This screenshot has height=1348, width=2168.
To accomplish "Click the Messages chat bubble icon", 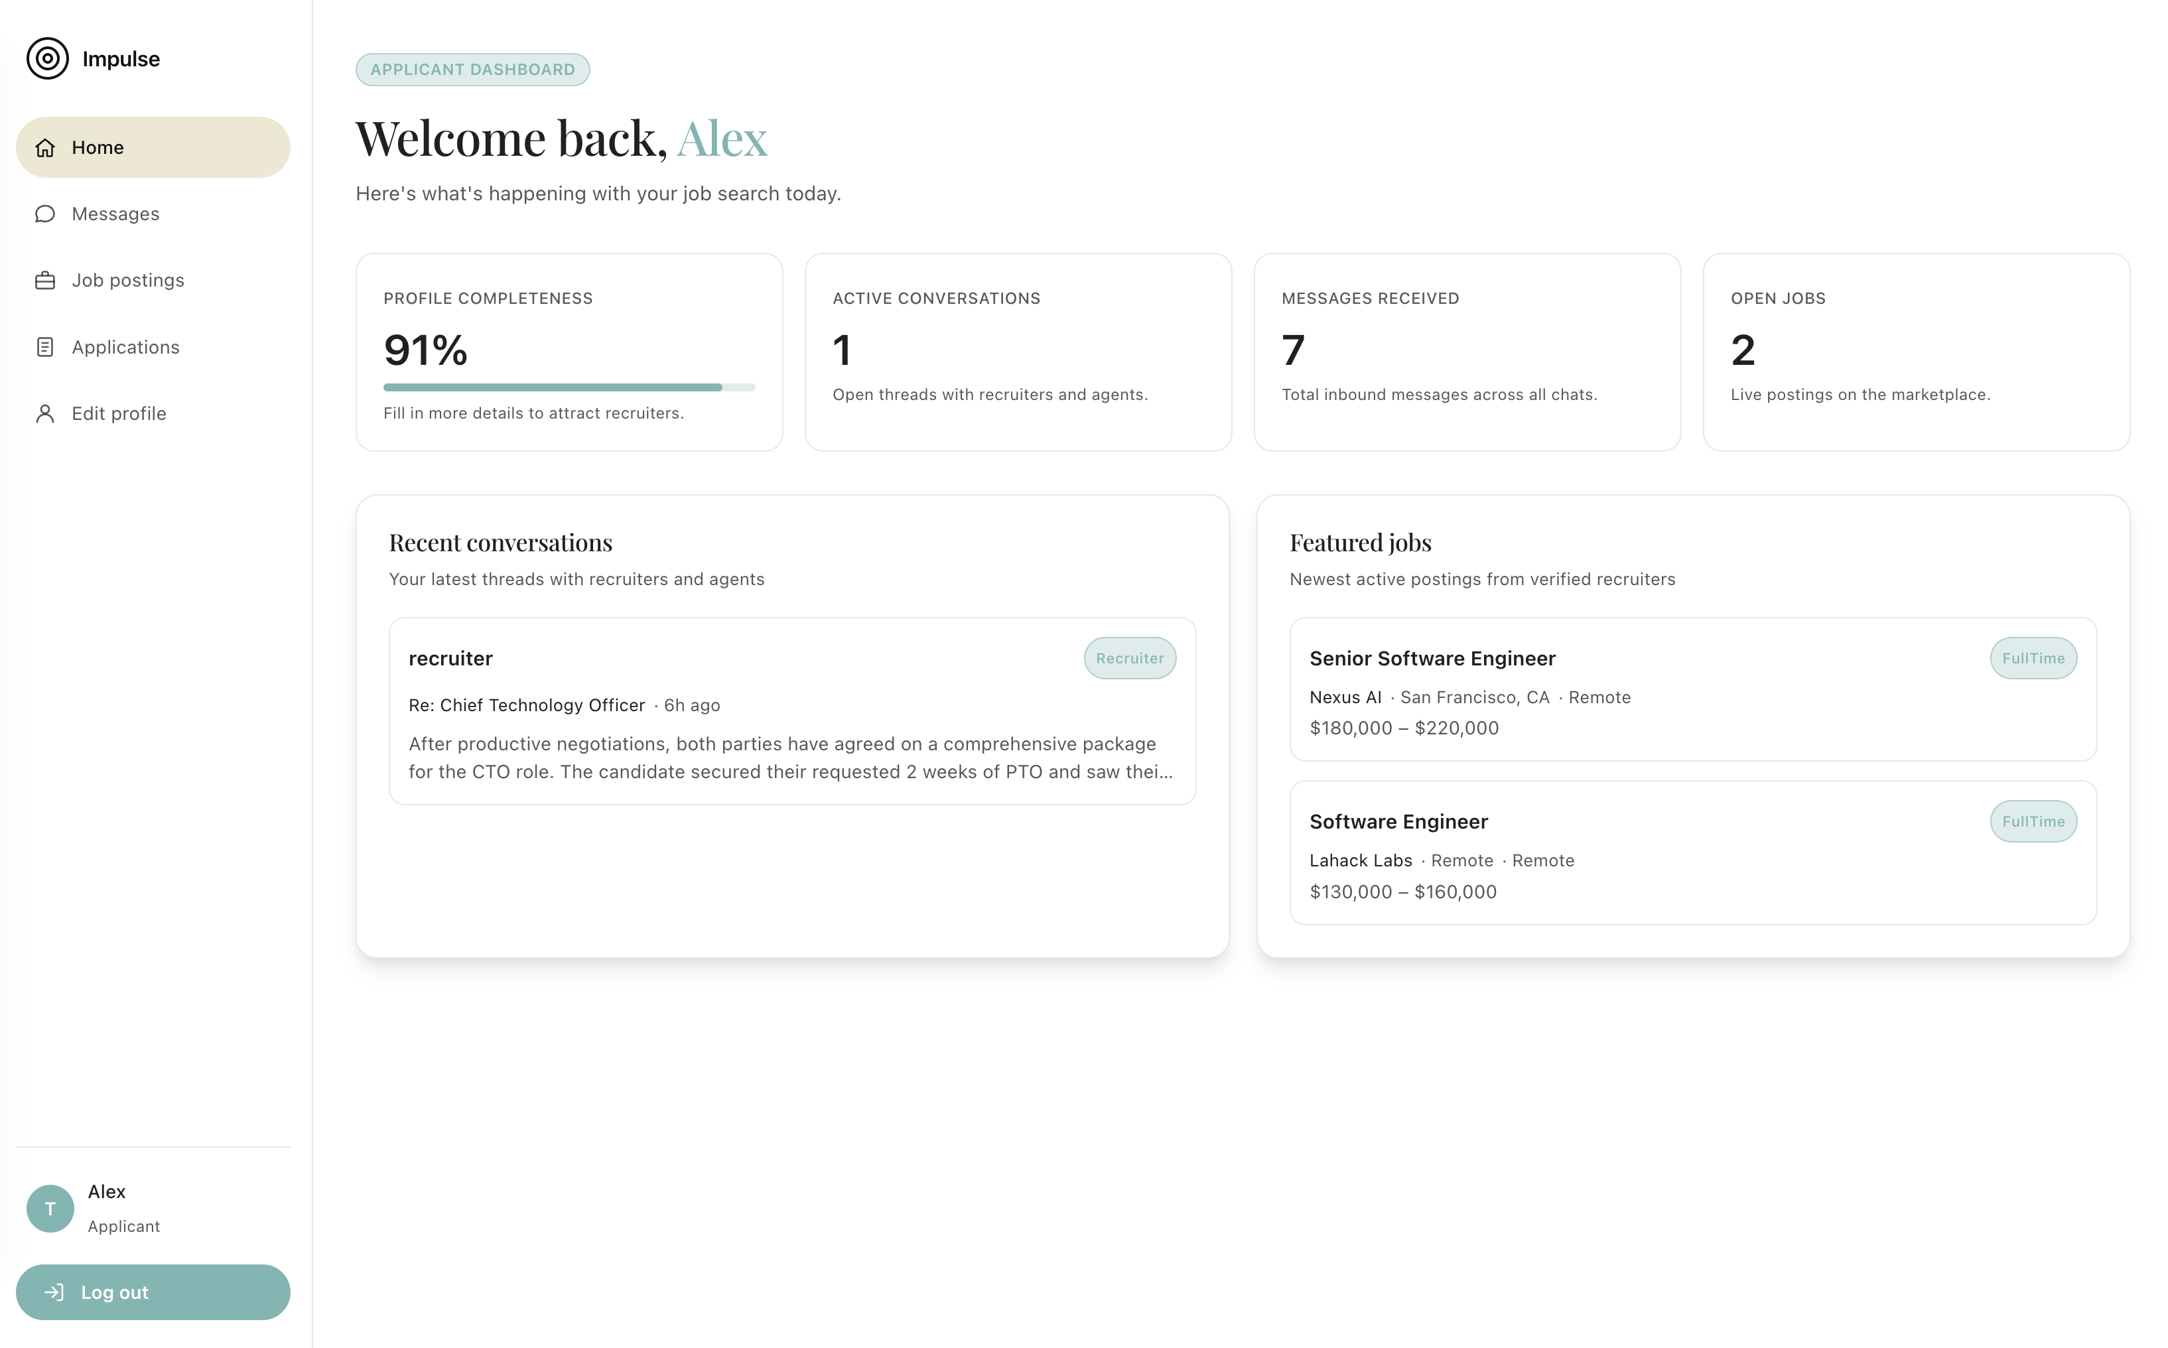I will point(46,214).
